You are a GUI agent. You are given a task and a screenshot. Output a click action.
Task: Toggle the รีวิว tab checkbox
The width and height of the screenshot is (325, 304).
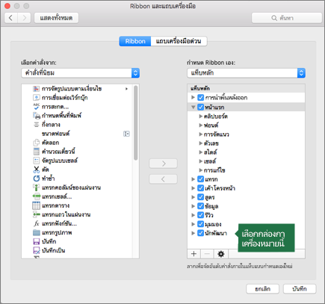coord(201,215)
